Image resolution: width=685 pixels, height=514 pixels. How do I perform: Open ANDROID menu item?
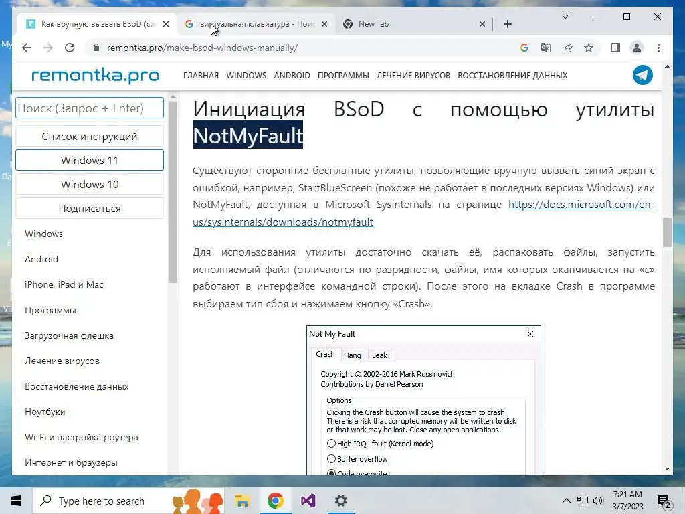pos(292,75)
